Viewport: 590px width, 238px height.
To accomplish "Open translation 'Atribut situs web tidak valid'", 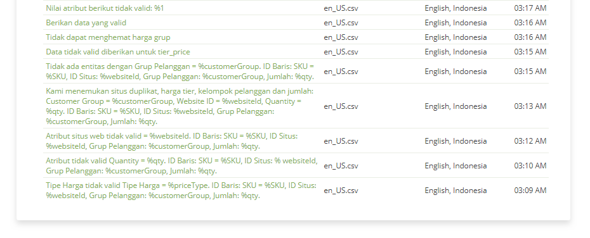I will 171,141.
